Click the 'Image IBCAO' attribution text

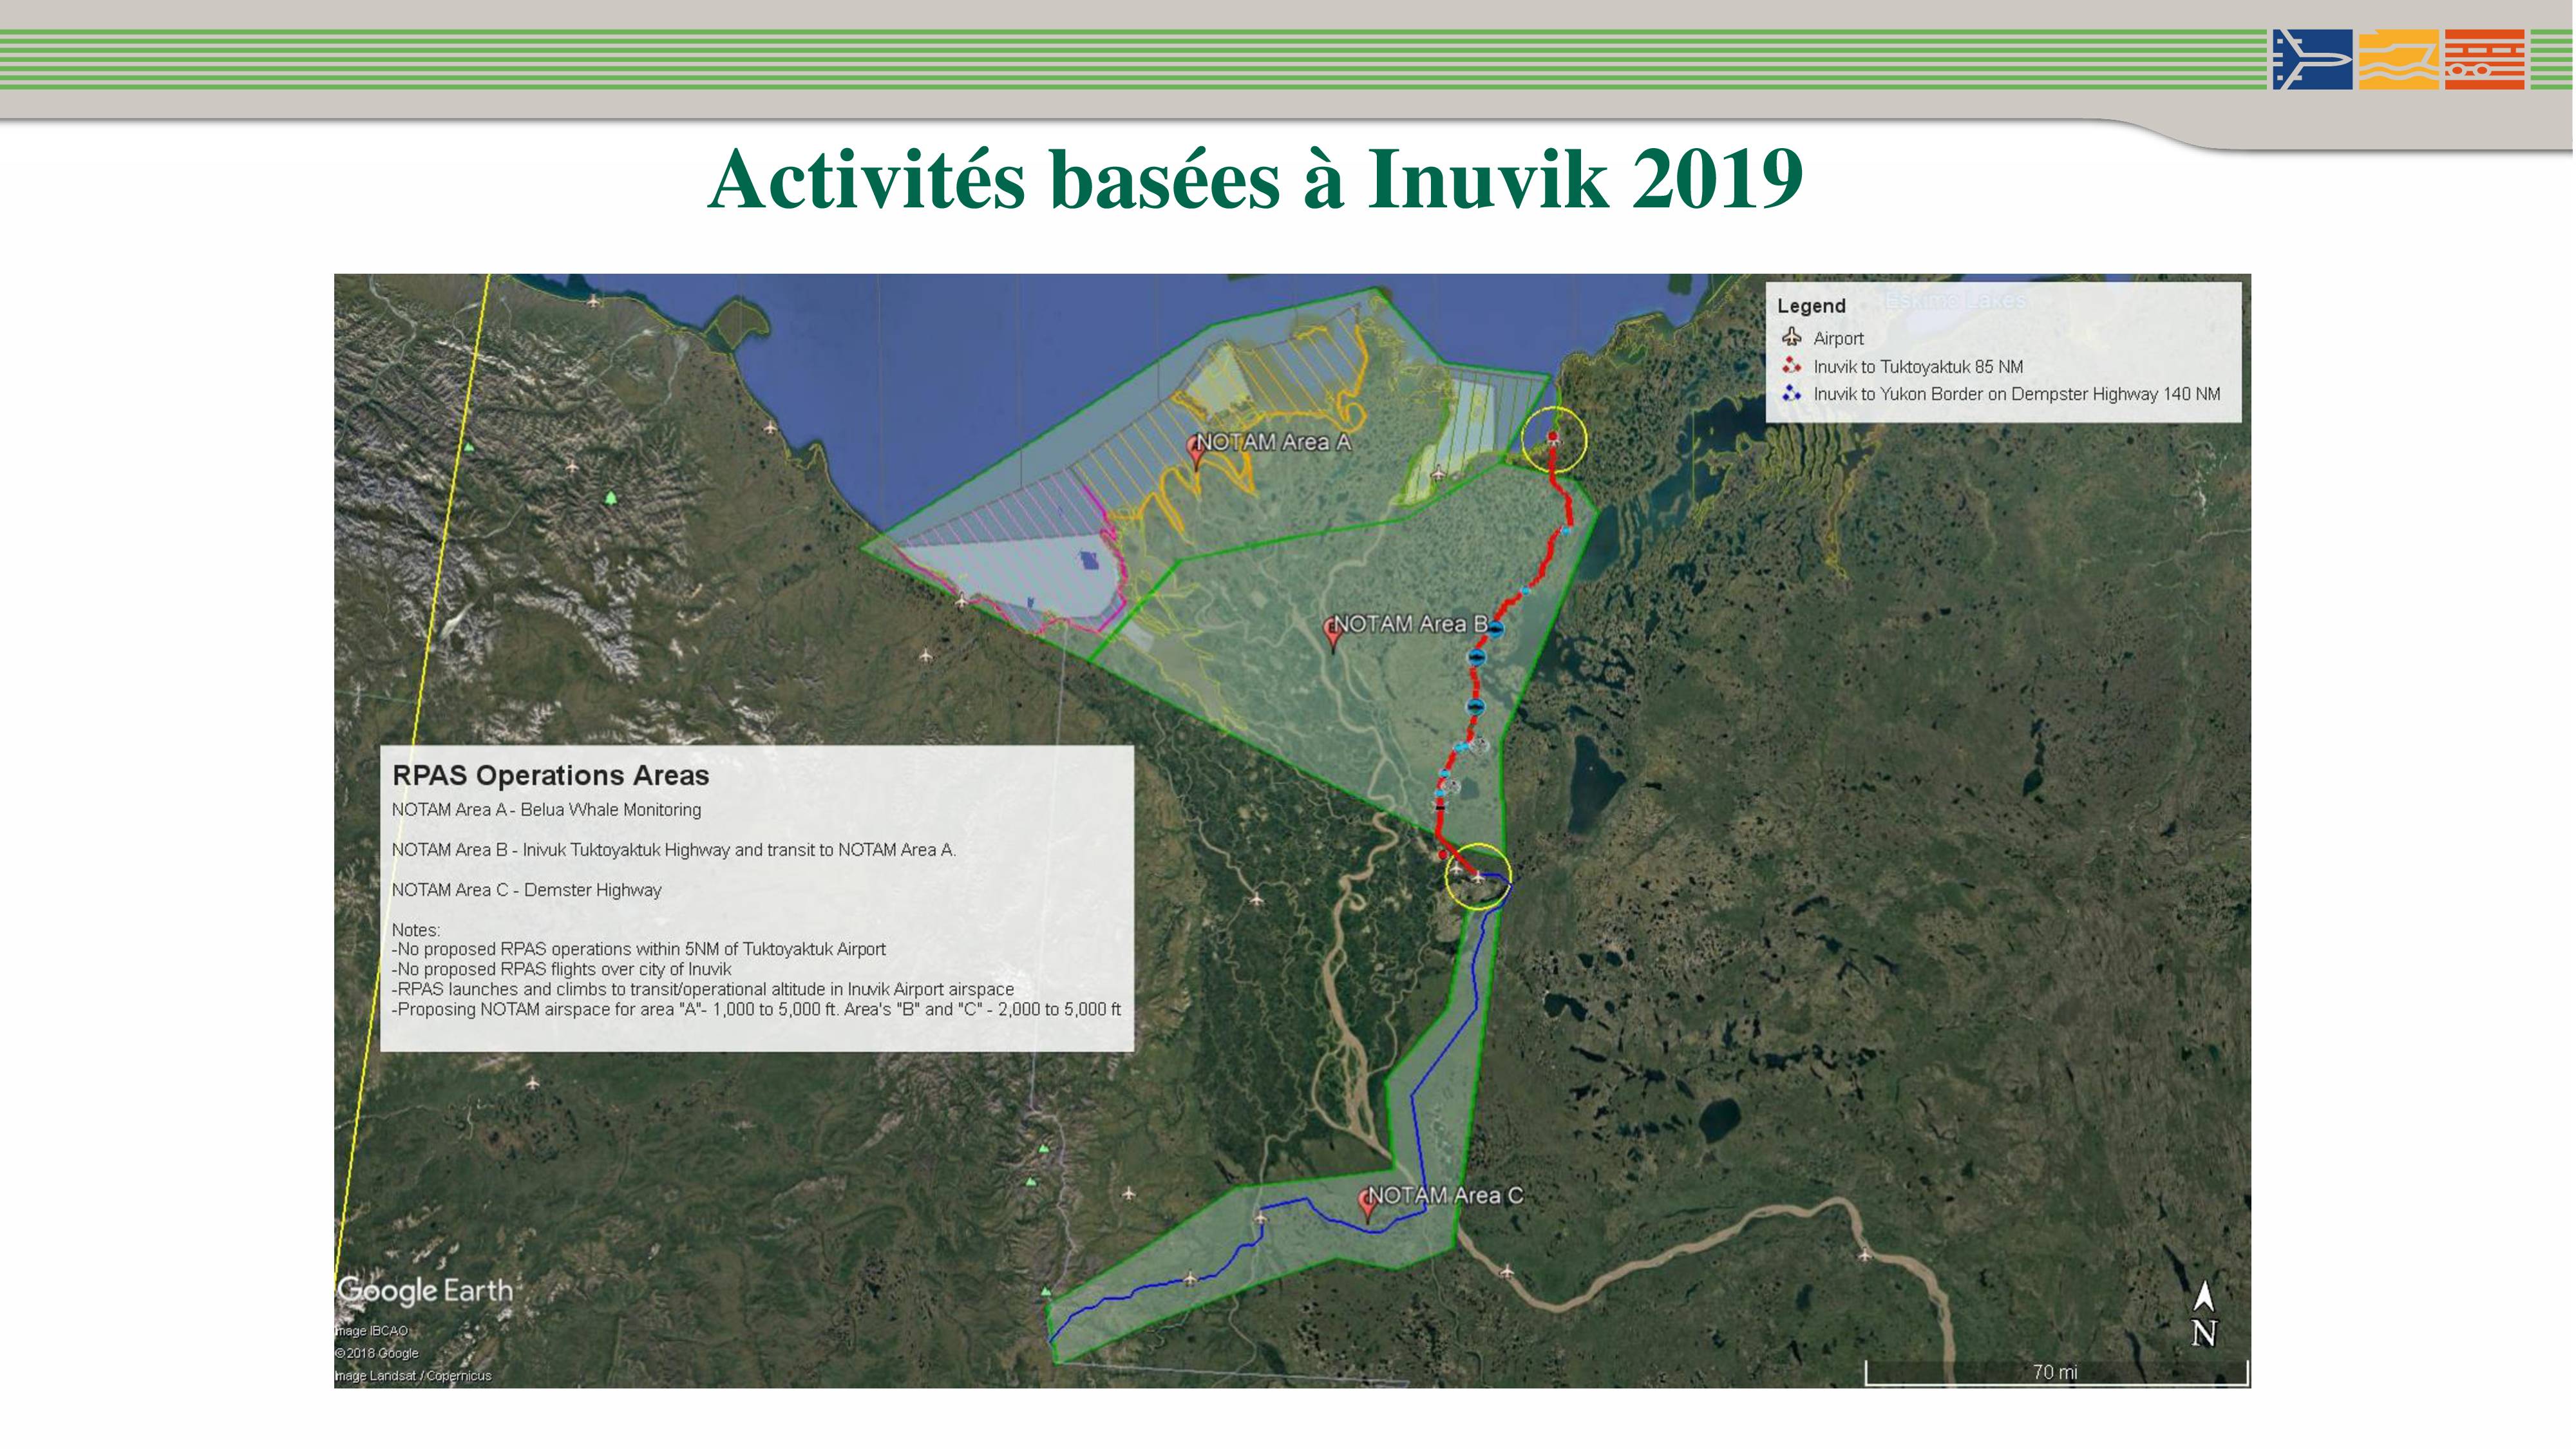click(371, 1331)
